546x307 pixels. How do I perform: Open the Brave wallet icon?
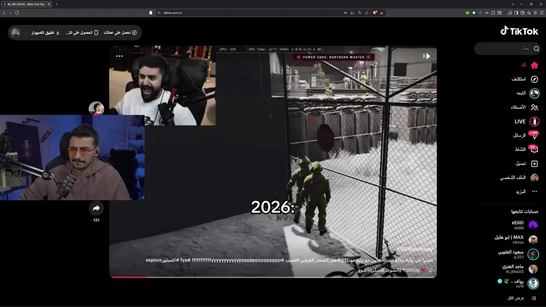click(523, 13)
